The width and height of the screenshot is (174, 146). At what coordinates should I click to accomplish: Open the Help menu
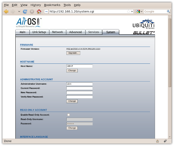click(77, 5)
